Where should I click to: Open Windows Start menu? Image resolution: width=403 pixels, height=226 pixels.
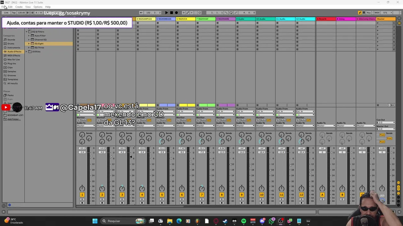click(x=95, y=221)
